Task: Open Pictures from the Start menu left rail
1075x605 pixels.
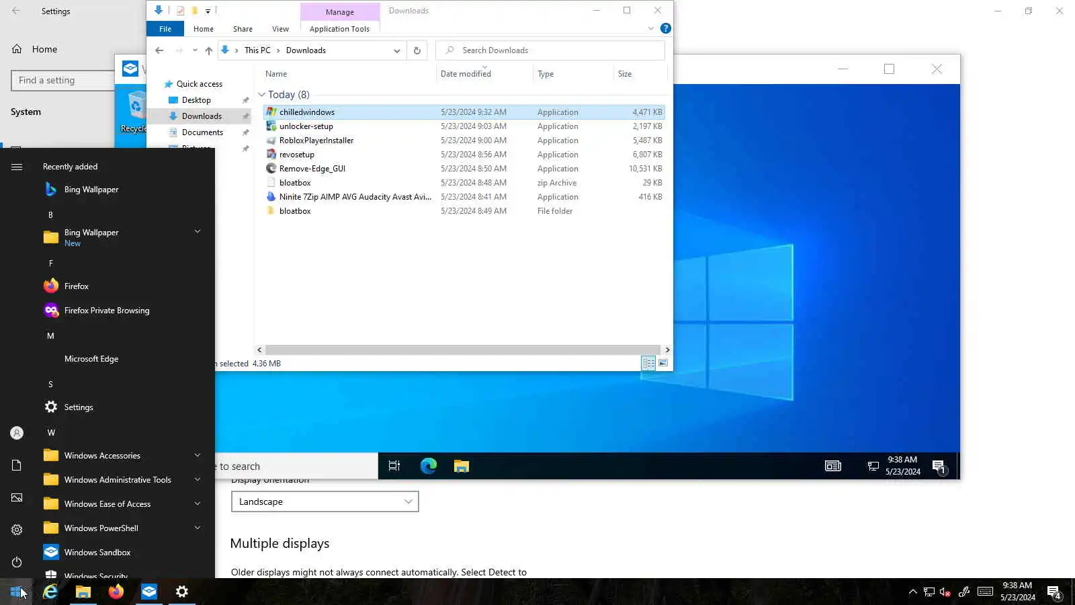Action: coord(17,497)
